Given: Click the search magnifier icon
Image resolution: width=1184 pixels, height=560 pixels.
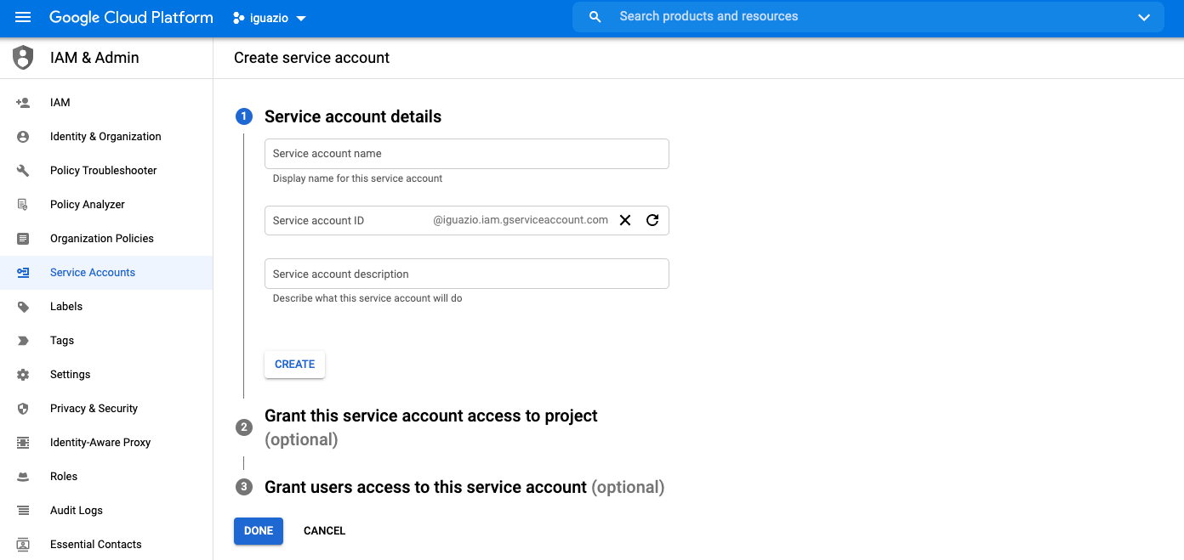Looking at the screenshot, I should tap(595, 17).
